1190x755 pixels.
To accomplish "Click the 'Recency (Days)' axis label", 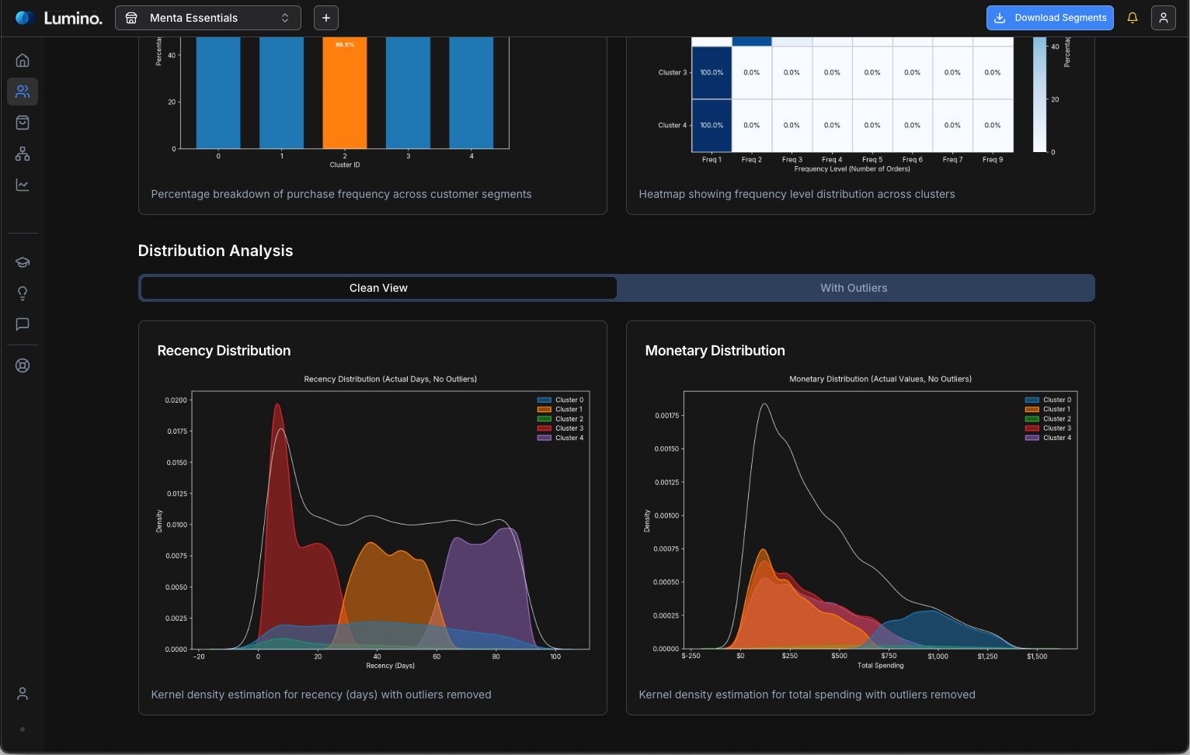I will (x=391, y=666).
